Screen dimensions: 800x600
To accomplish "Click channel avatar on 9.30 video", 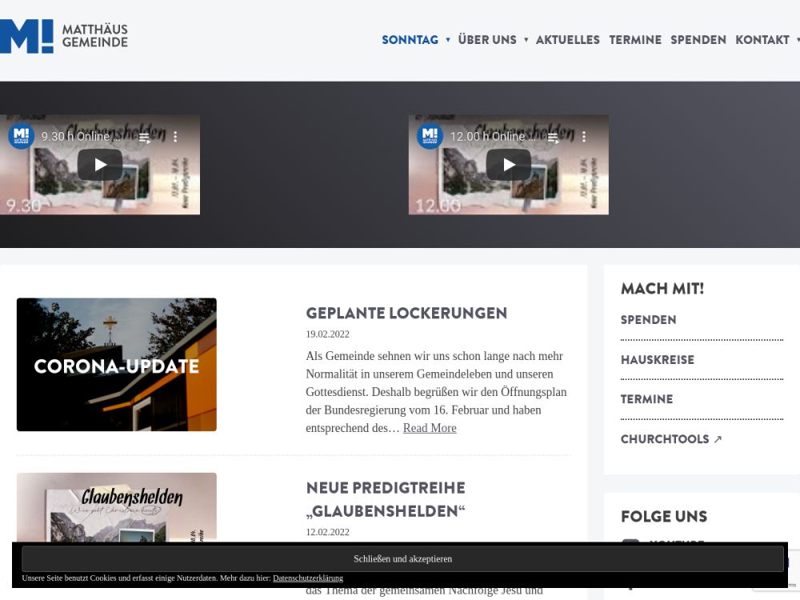I will coord(22,136).
